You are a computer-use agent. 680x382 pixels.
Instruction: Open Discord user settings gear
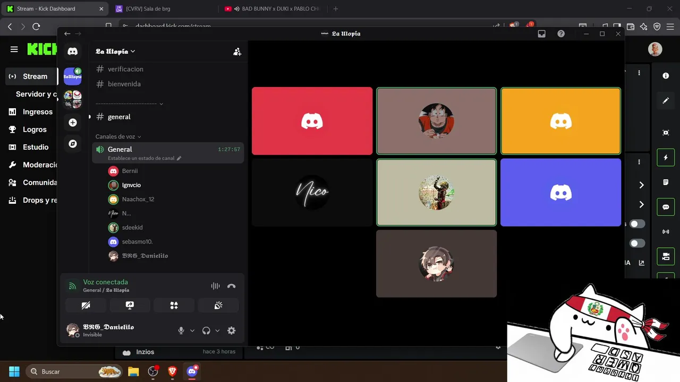[231, 331]
